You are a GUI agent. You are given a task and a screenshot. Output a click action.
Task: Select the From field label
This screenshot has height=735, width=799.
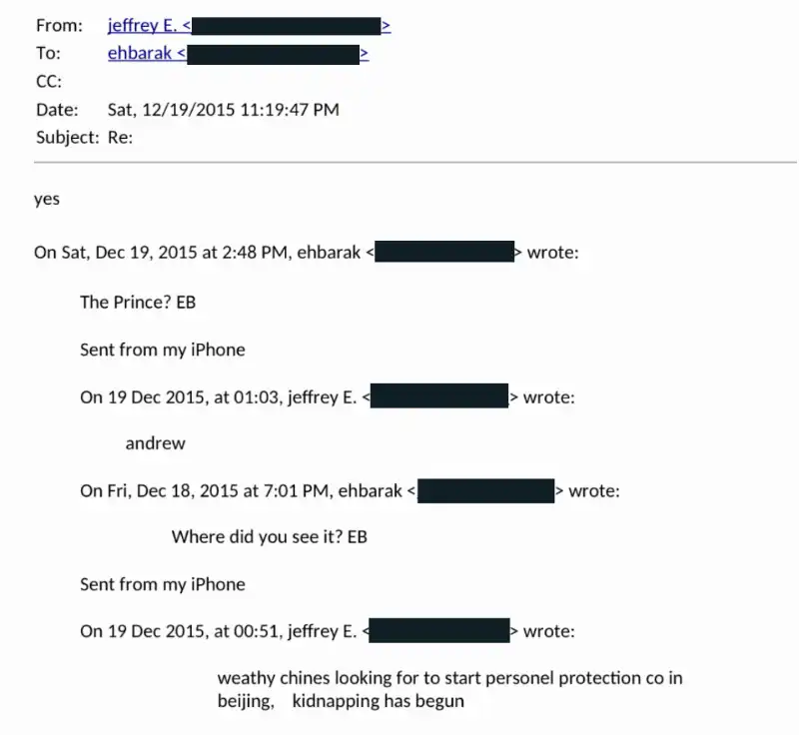(x=58, y=26)
